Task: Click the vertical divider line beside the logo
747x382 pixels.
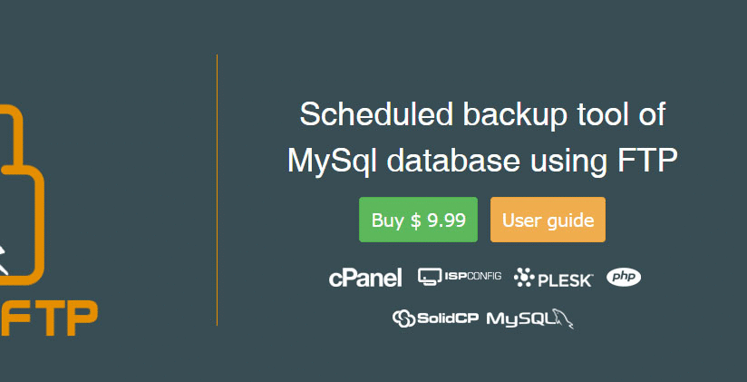Action: click(x=218, y=190)
